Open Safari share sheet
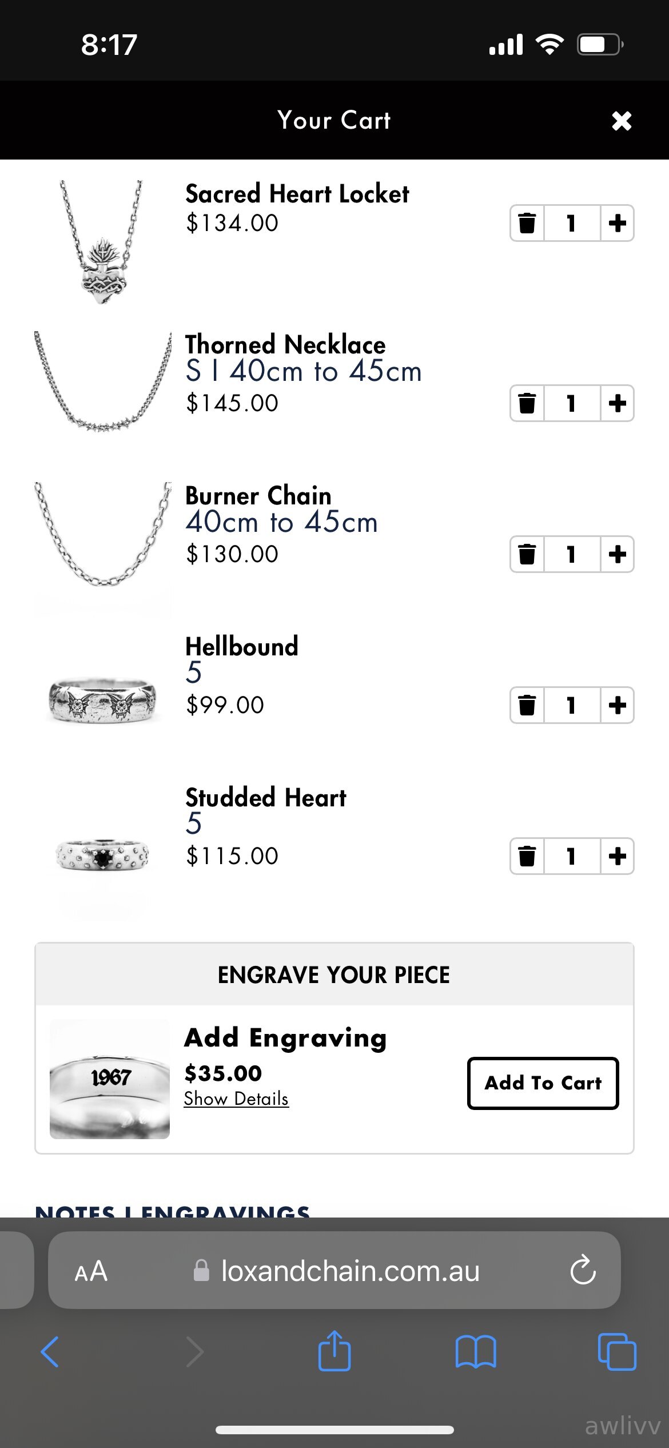This screenshot has height=1448, width=669. (x=334, y=1351)
